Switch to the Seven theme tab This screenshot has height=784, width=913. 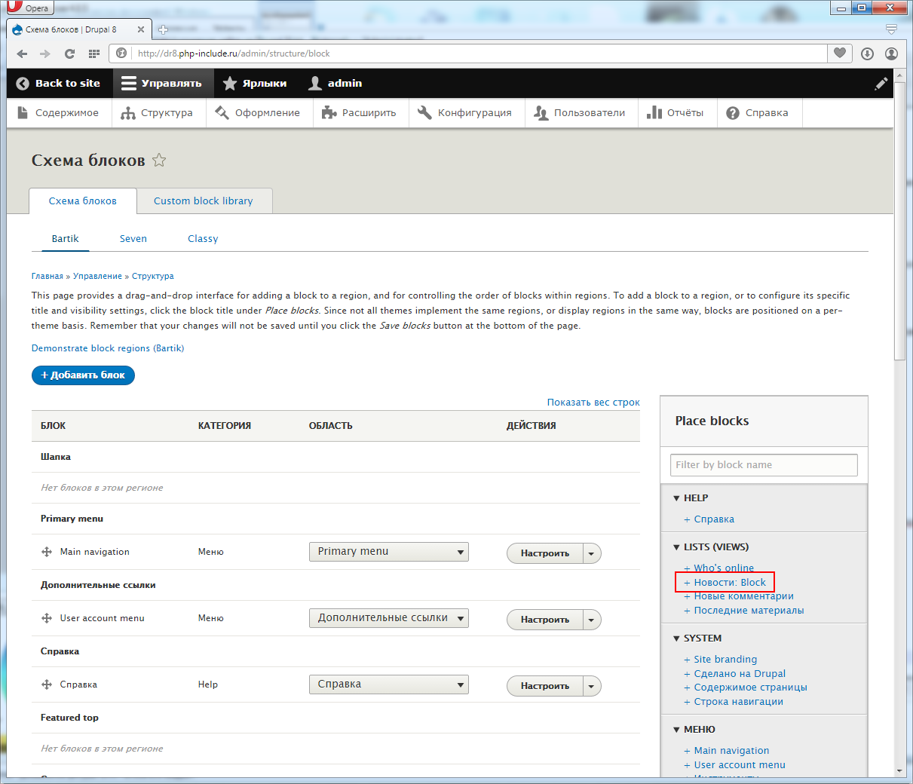[133, 239]
